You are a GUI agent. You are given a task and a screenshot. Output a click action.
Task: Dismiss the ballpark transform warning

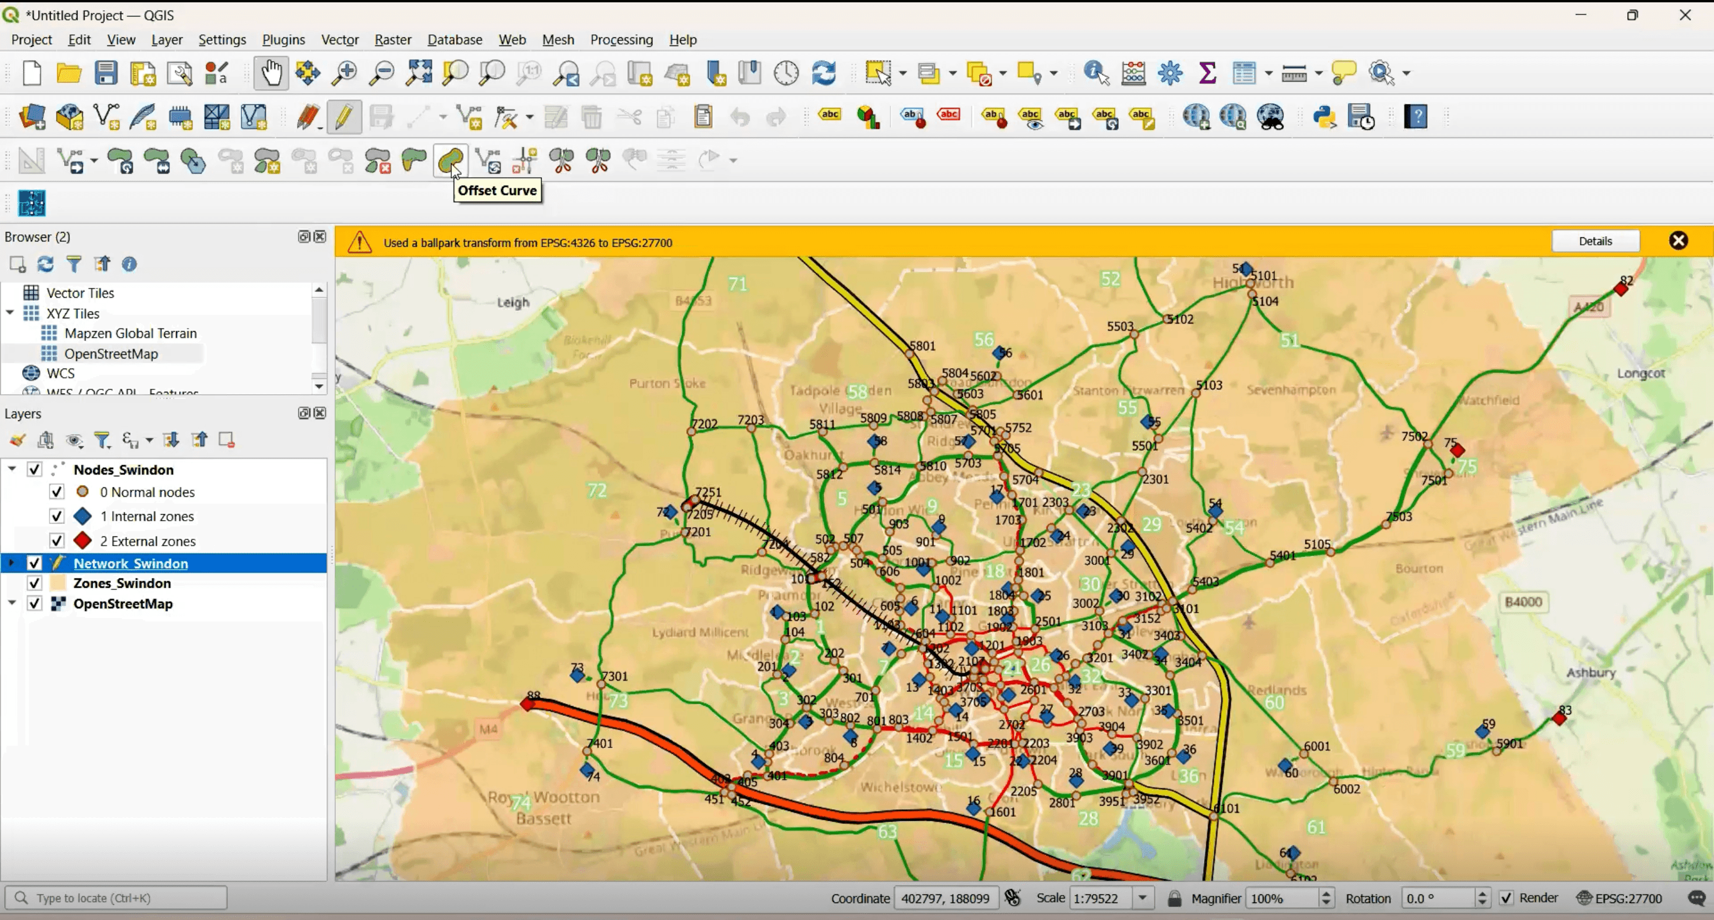pyautogui.click(x=1679, y=241)
